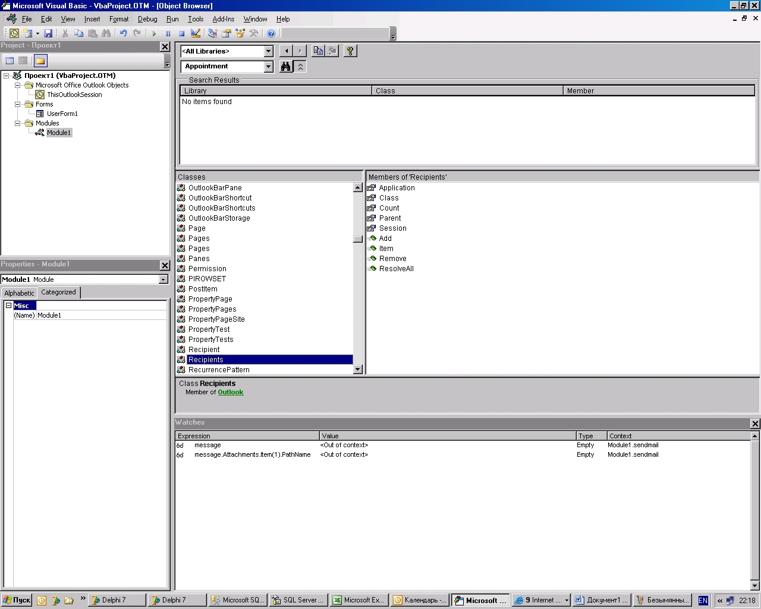This screenshot has width=761, height=609.
Task: Click the Cut scissors icon
Action: point(65,33)
